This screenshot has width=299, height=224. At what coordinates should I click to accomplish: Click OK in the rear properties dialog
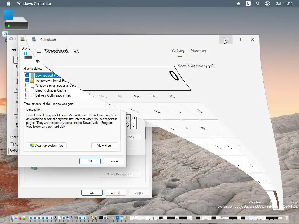coord(92,193)
